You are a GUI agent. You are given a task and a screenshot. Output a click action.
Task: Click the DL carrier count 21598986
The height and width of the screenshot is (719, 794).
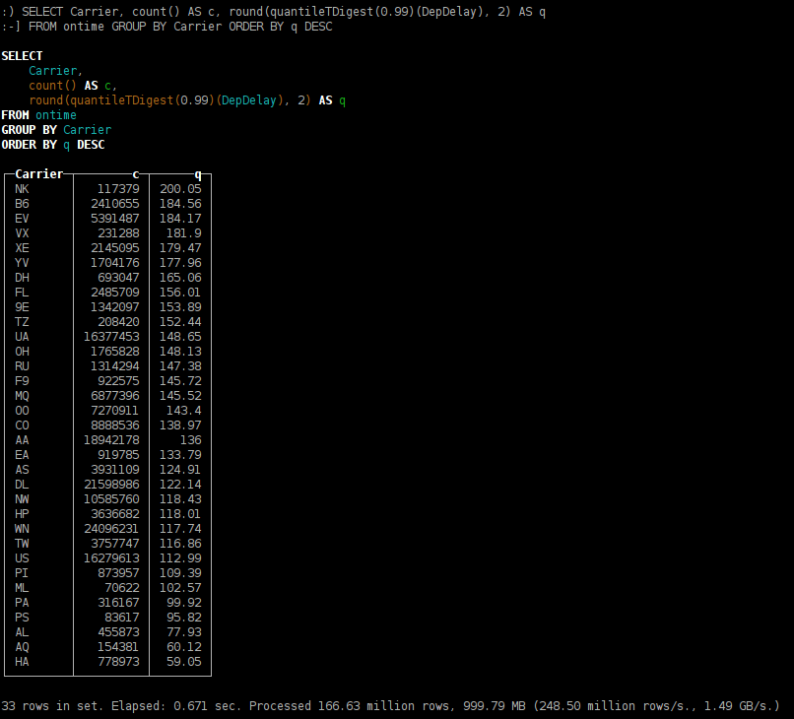[111, 485]
